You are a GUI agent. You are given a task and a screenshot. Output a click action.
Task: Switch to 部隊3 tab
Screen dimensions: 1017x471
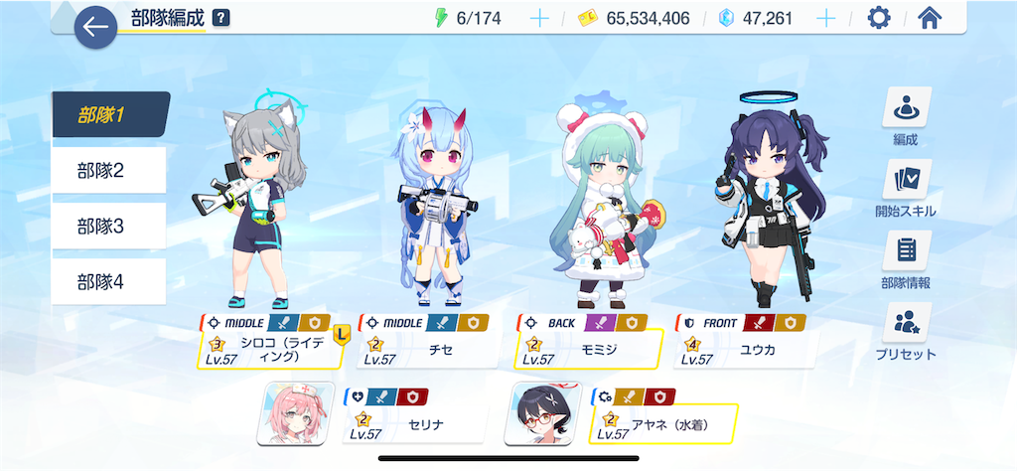(109, 227)
